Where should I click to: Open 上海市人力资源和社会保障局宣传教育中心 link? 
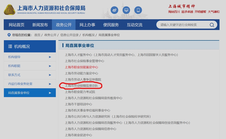[94, 98]
